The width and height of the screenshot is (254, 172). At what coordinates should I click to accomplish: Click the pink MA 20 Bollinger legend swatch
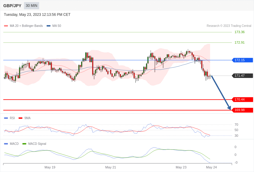tap(6, 26)
